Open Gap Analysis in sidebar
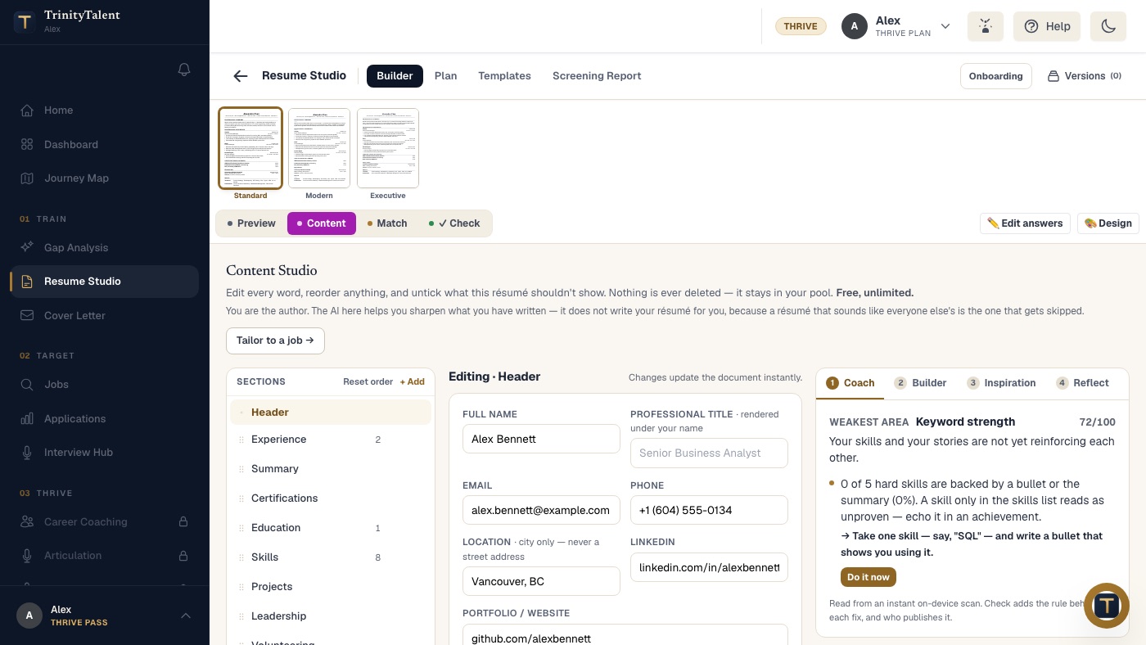The height and width of the screenshot is (645, 1146). (105, 247)
